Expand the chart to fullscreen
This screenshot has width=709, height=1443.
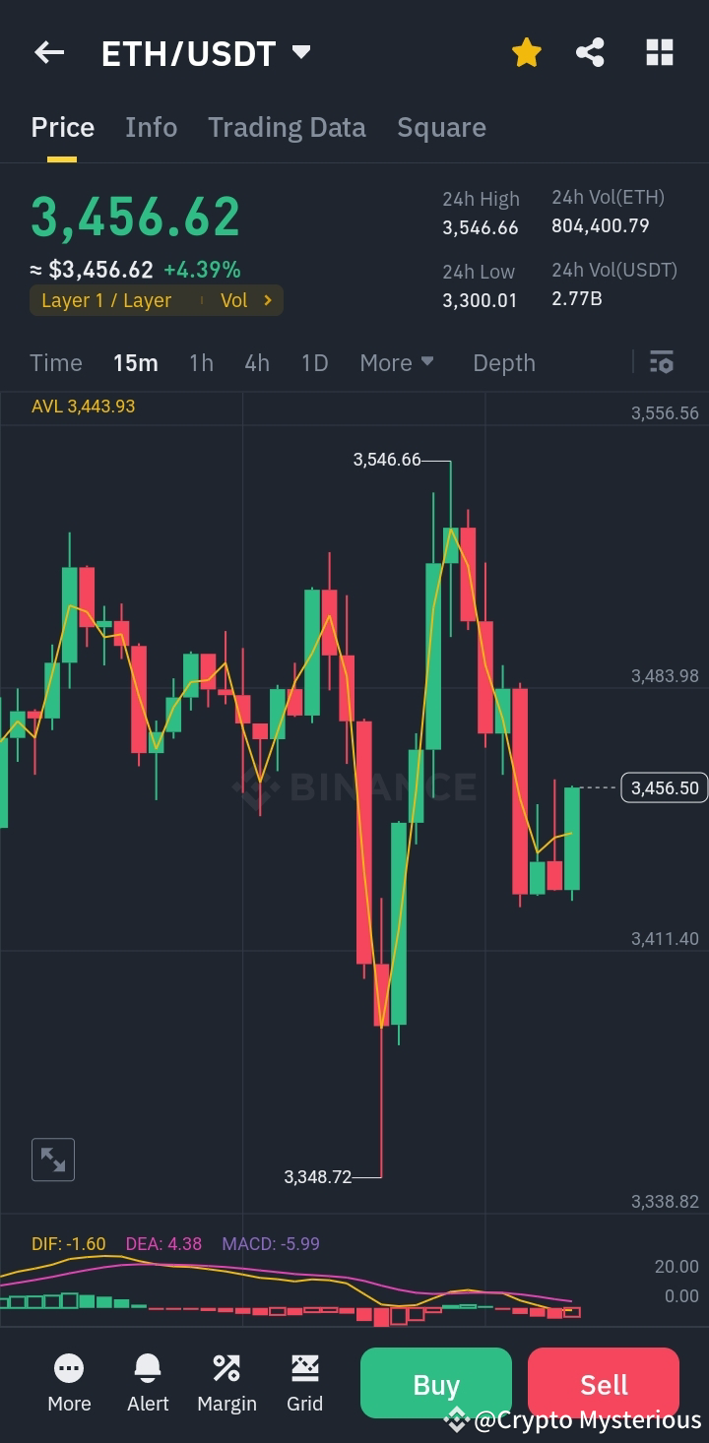(x=53, y=1160)
